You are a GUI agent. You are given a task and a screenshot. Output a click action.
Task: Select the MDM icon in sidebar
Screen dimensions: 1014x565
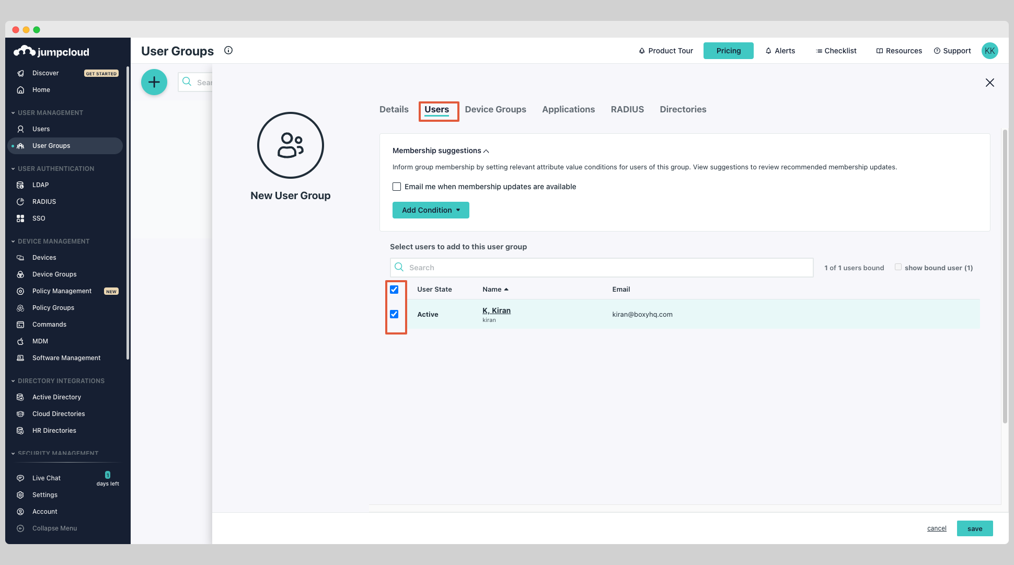coord(20,341)
